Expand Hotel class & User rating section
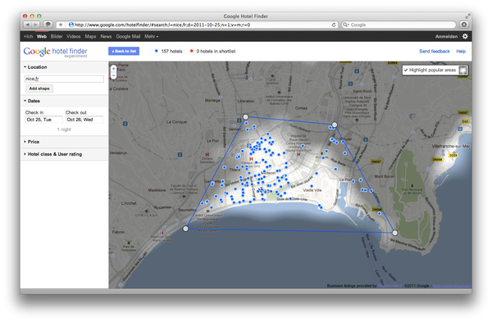 [52, 154]
